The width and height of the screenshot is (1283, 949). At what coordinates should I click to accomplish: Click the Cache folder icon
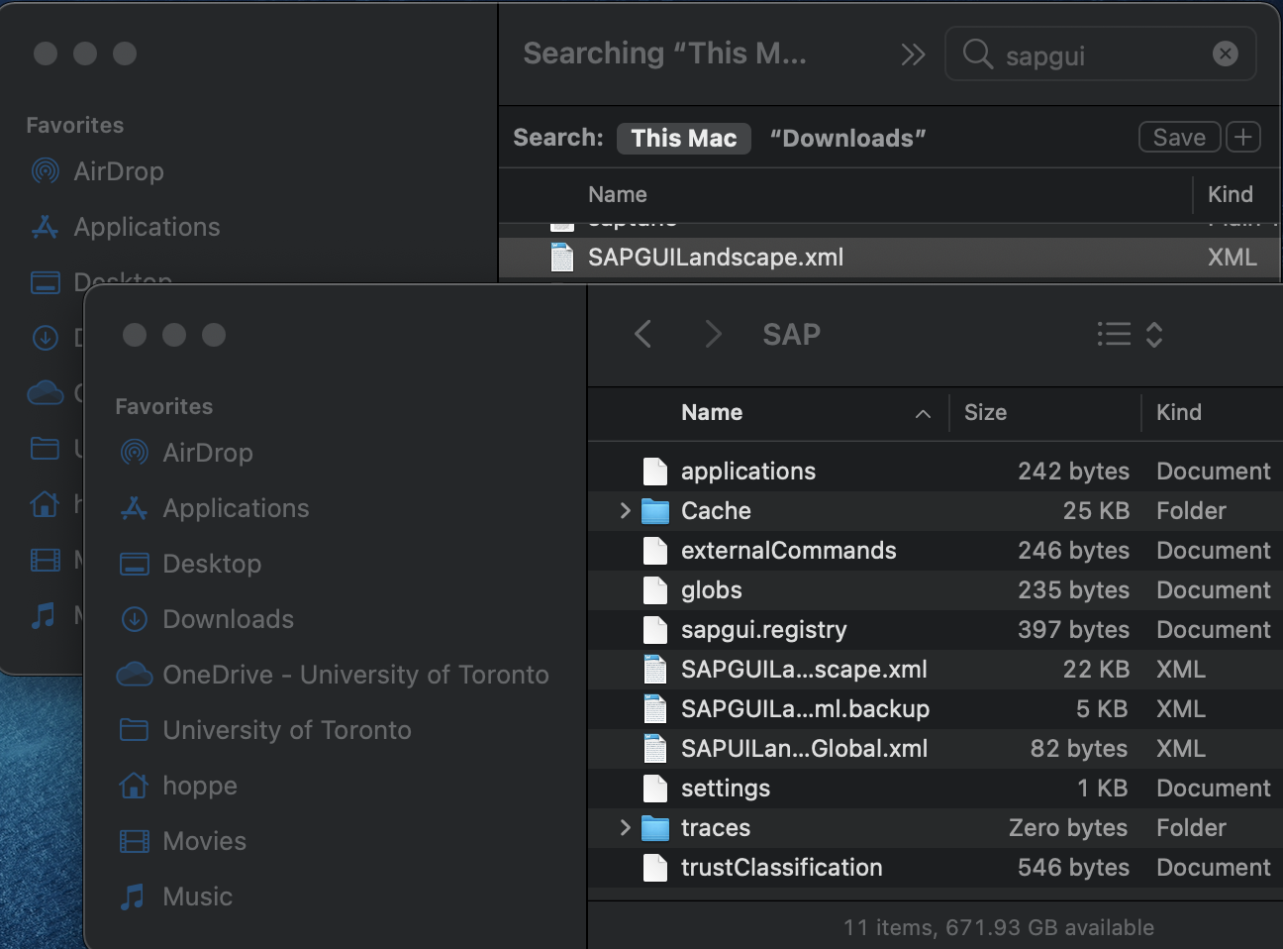(655, 511)
